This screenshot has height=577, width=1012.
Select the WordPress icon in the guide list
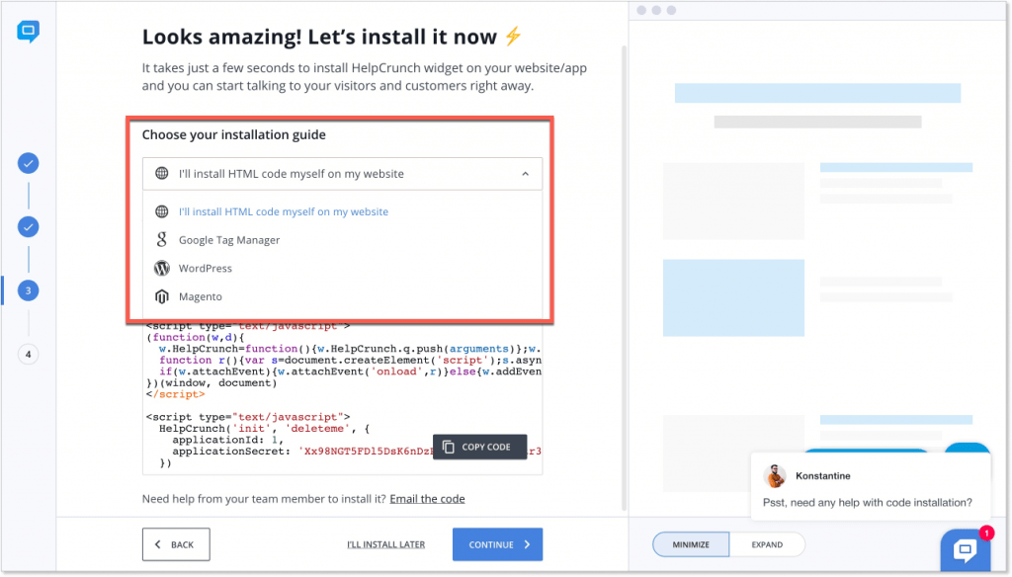click(x=162, y=268)
